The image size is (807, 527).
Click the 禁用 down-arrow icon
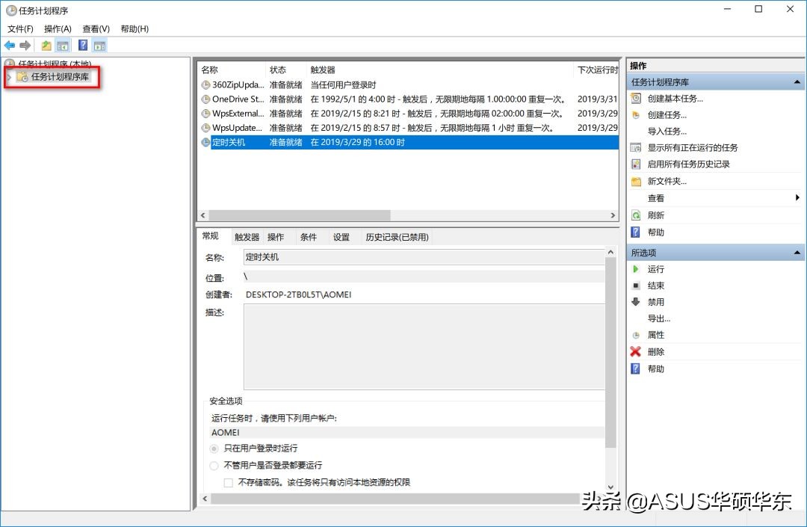coord(636,302)
